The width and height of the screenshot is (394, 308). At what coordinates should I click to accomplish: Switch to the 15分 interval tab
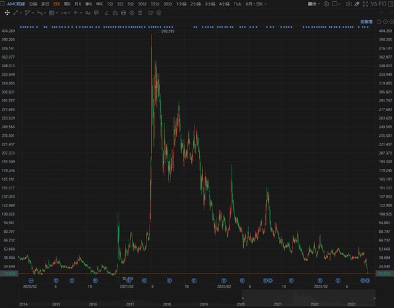pyautogui.click(x=154, y=4)
